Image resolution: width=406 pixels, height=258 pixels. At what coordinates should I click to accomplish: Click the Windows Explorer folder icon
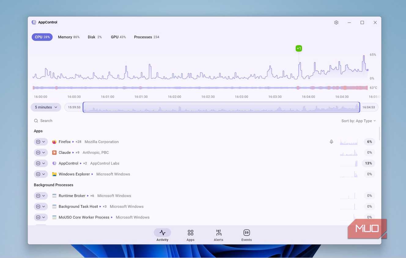(54, 174)
